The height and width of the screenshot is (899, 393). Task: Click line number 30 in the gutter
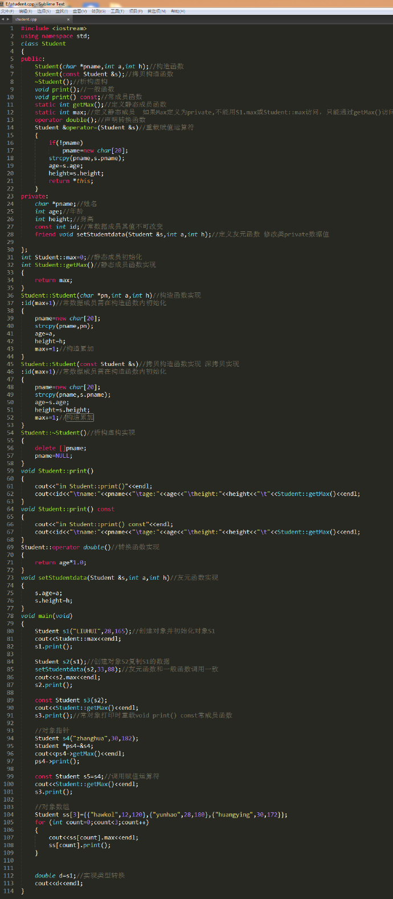coord(10,249)
